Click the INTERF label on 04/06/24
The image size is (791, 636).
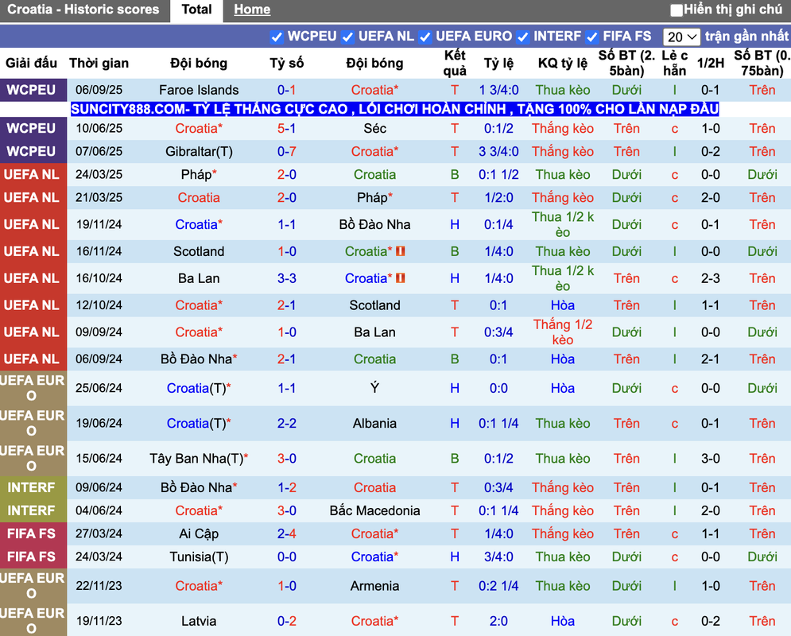[x=31, y=510]
